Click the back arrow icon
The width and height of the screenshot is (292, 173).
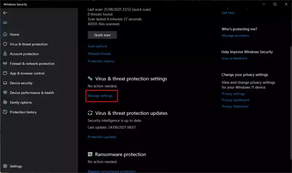(x=5, y=13)
